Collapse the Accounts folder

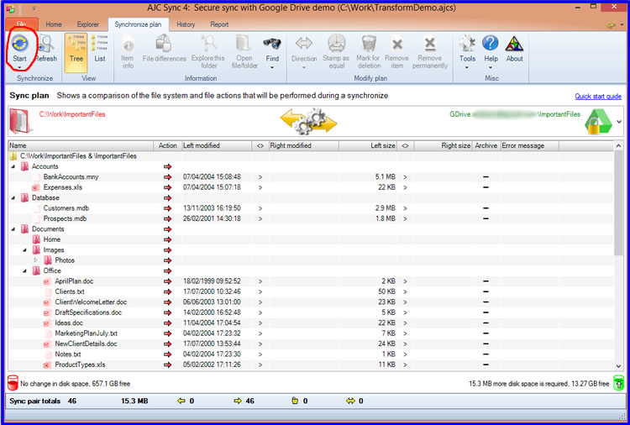point(13,166)
